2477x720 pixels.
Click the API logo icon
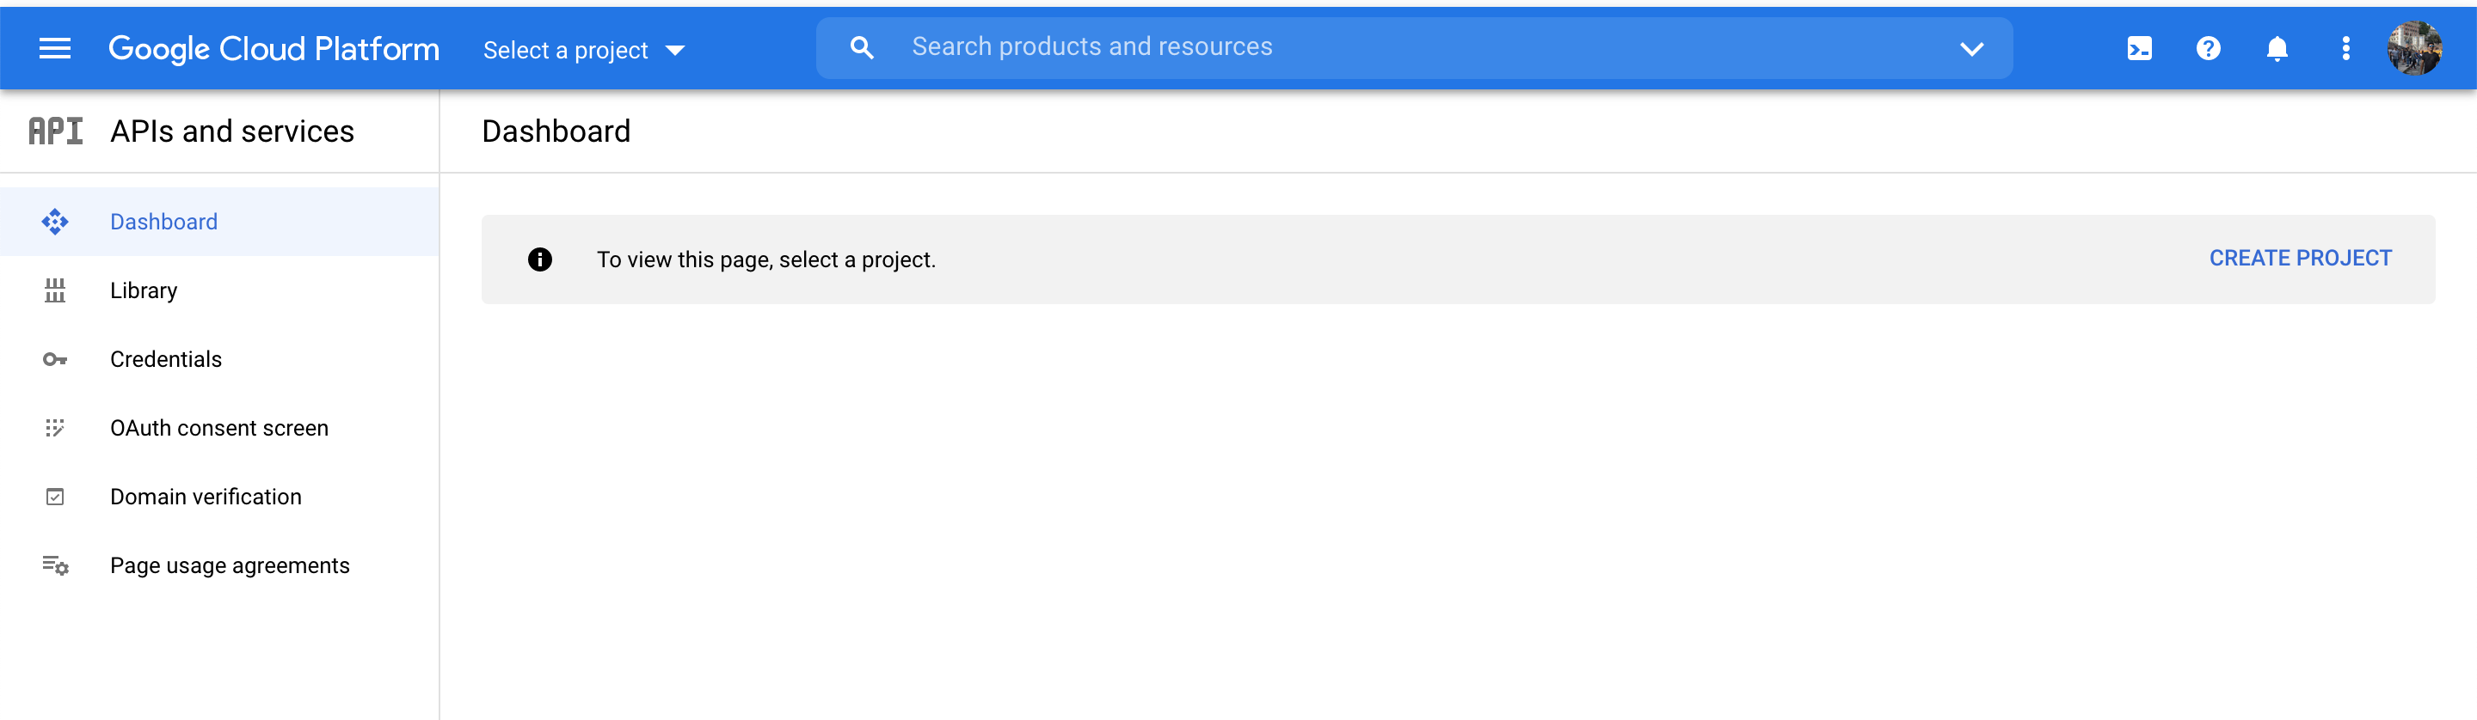click(56, 131)
